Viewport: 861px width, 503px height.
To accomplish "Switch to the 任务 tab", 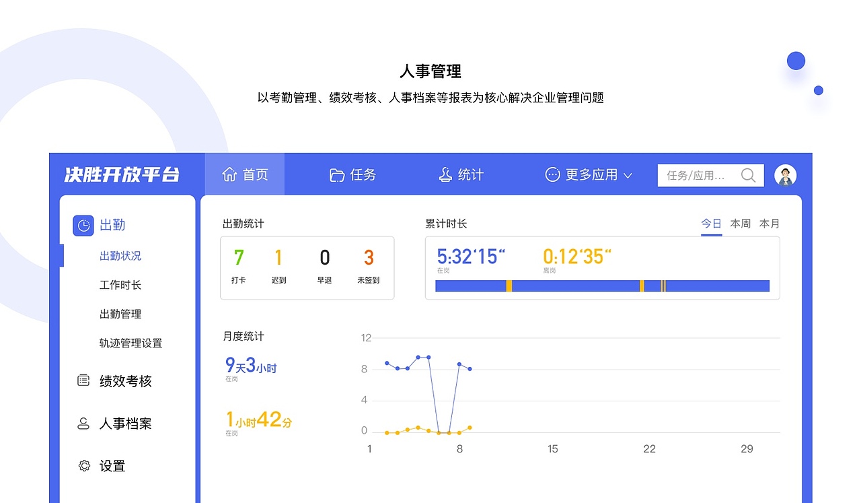I will coord(352,174).
